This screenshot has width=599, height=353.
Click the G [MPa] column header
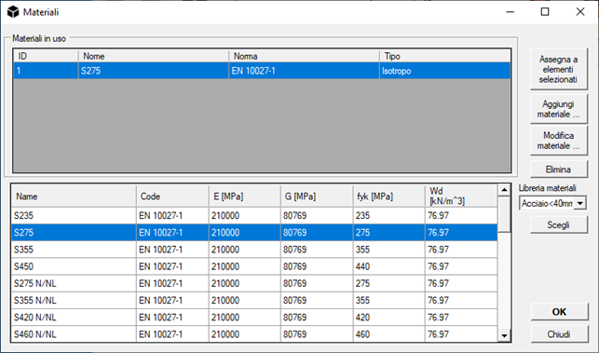[317, 197]
